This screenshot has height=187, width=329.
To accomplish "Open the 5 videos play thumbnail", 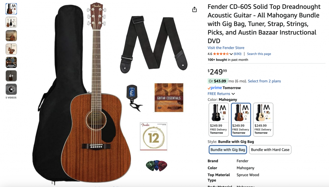I will click(x=11, y=90).
